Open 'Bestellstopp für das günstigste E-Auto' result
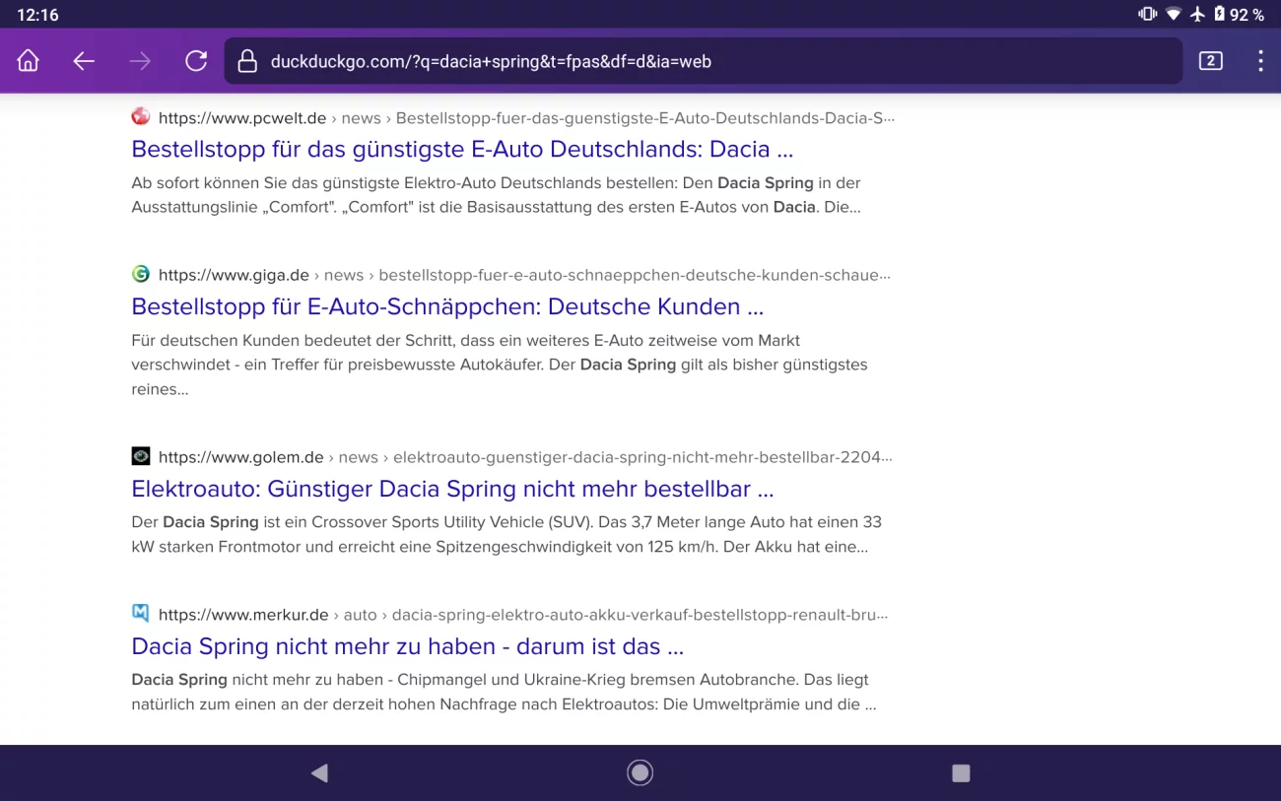Viewport: 1281px width, 801px height. tap(462, 149)
